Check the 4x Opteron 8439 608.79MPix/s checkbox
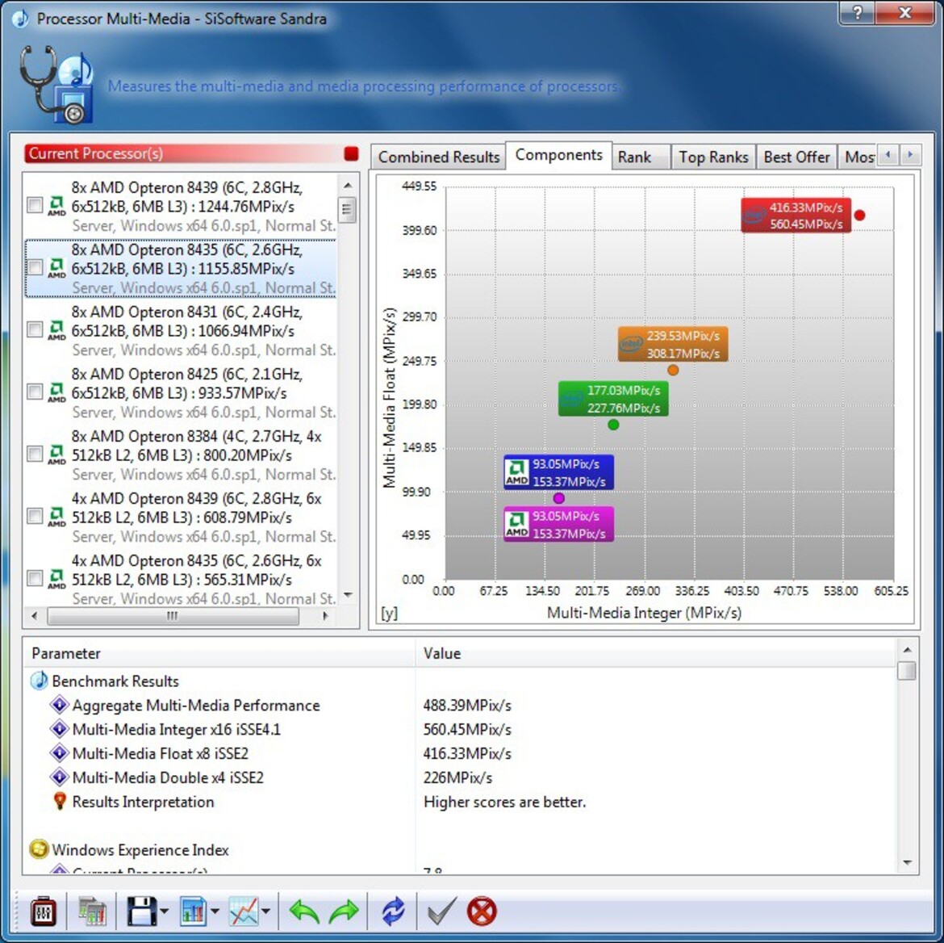This screenshot has width=944, height=943. (x=35, y=517)
